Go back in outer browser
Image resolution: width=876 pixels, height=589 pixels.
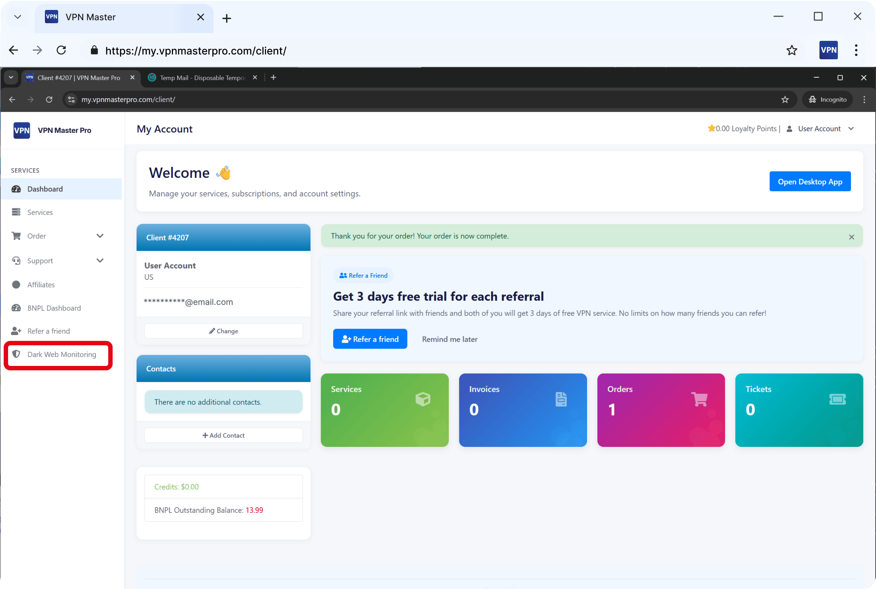click(x=14, y=50)
